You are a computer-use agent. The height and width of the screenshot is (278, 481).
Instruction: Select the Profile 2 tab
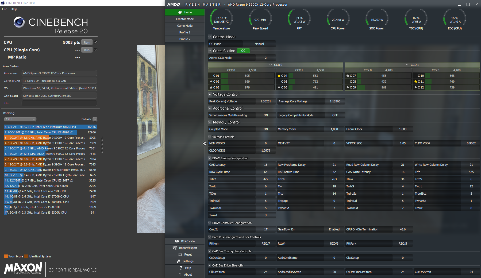click(x=185, y=39)
